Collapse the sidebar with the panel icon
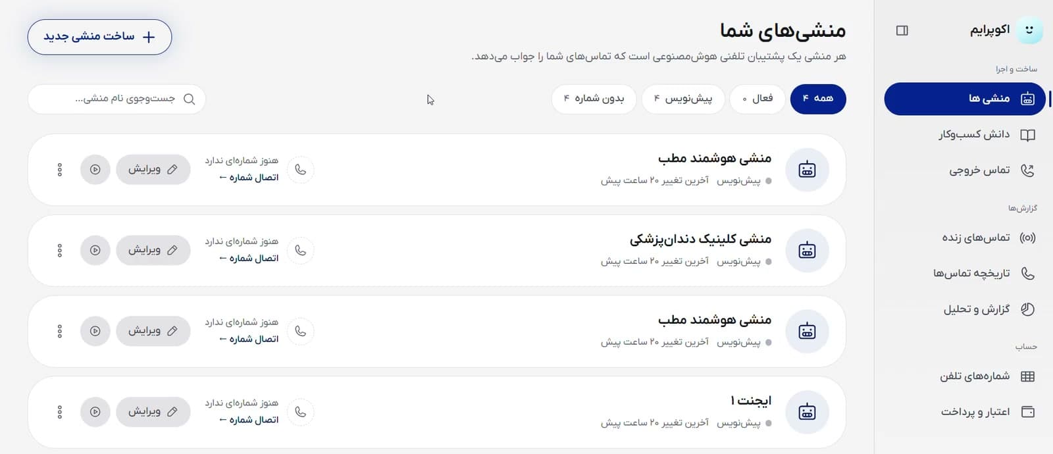Screen dimensions: 1053x454 pyautogui.click(x=902, y=30)
